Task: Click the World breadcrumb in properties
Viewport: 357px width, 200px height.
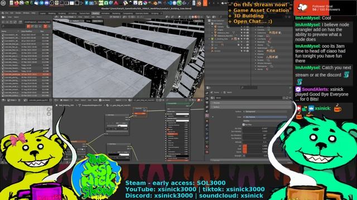Action: point(228,92)
